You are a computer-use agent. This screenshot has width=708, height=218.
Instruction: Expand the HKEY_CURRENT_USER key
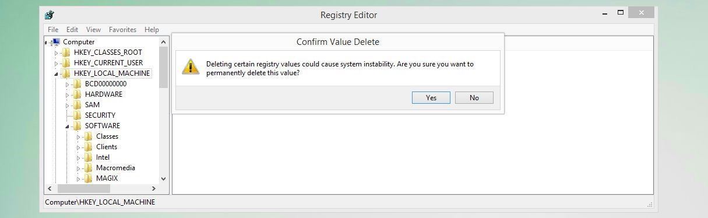pos(57,64)
